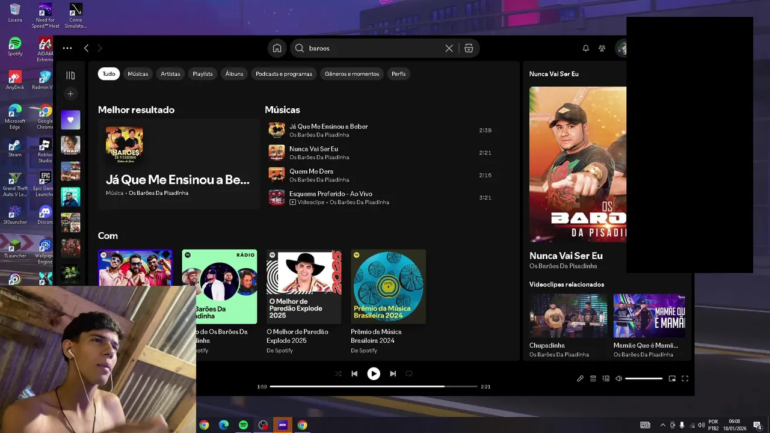The width and height of the screenshot is (770, 433).
Task: Adjust the volume slider
Action: (644, 378)
